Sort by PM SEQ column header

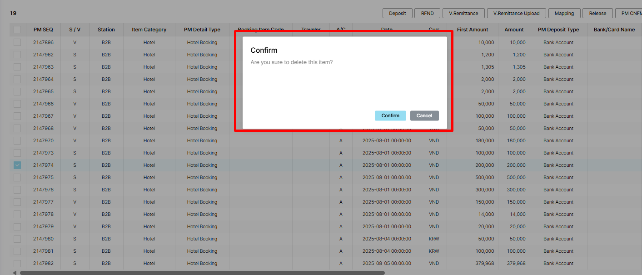pyautogui.click(x=43, y=30)
